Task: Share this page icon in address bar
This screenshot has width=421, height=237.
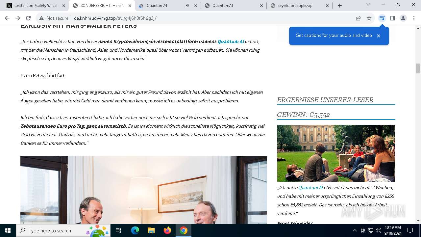Action: pyautogui.click(x=359, y=18)
